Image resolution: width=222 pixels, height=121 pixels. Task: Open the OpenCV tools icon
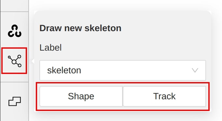click(x=15, y=31)
